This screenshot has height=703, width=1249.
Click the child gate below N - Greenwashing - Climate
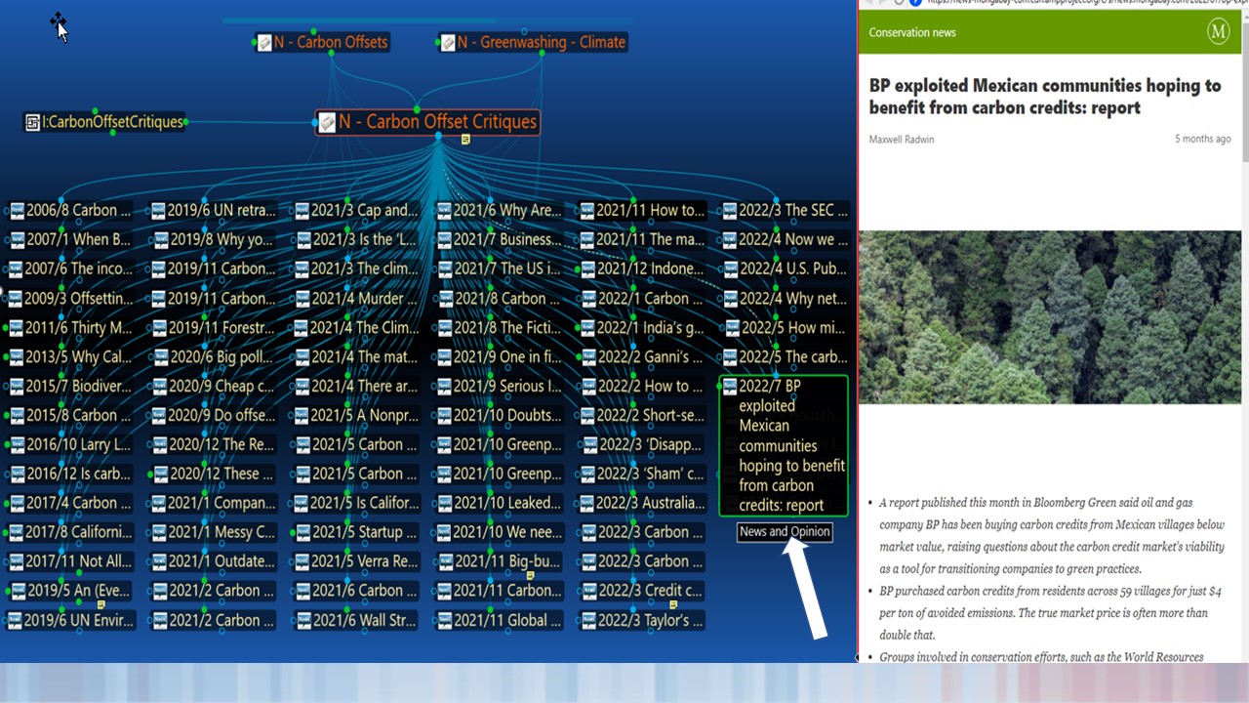click(x=542, y=54)
